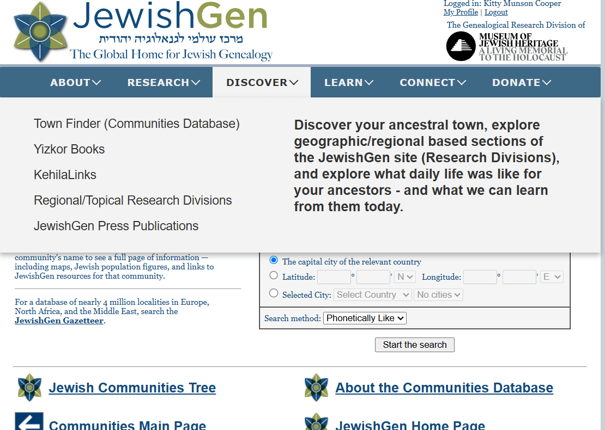The image size is (605, 430).
Task: Click the Latitude degrees input field
Action: [x=334, y=277]
